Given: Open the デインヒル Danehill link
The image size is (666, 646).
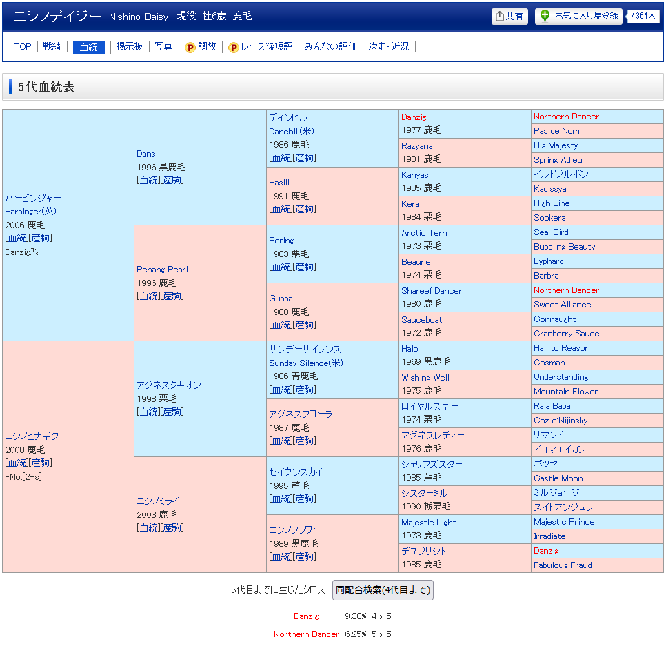Looking at the screenshot, I should [292, 125].
